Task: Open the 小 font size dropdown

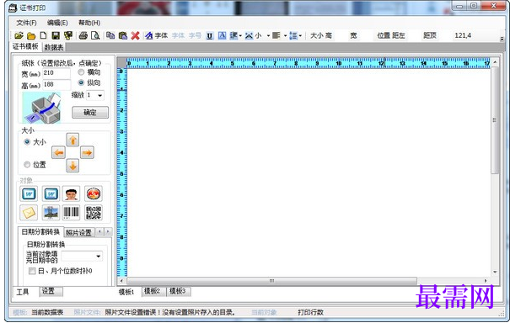Action: 268,35
